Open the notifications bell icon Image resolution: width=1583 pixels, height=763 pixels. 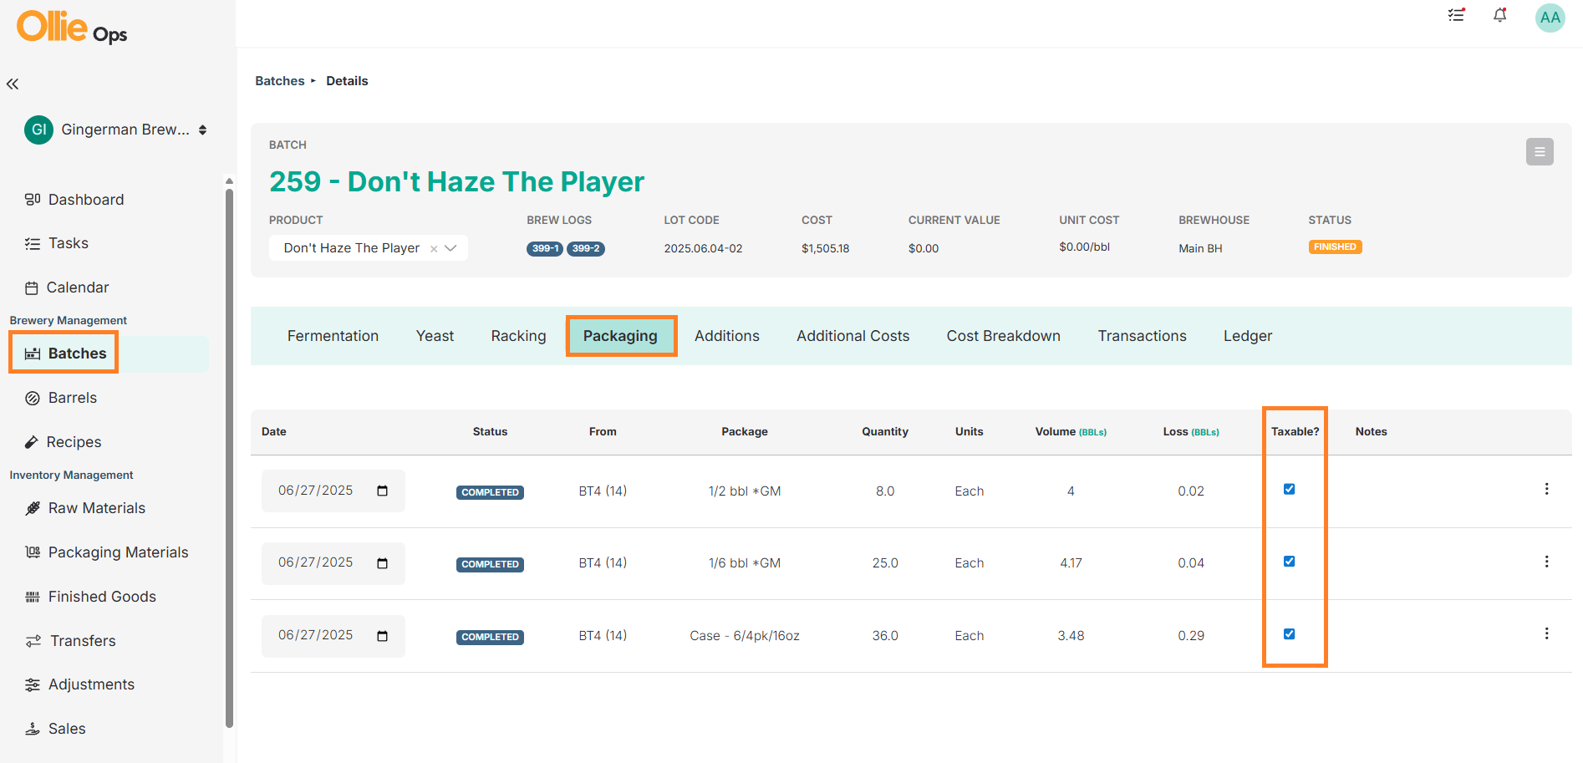point(1500,15)
